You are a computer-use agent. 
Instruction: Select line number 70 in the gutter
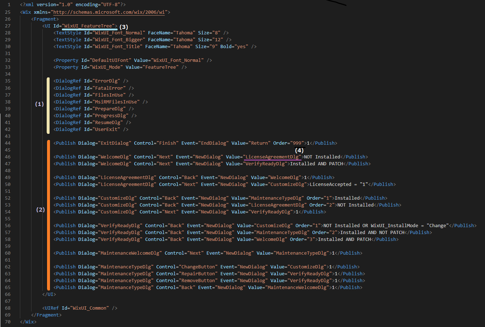[x=8, y=322]
